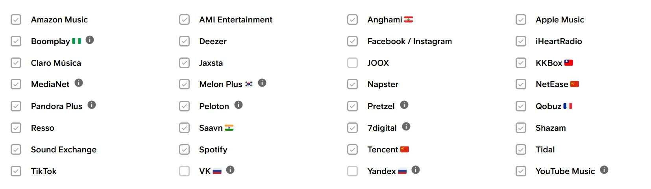Tick the Yandex checkbox

pyautogui.click(x=353, y=171)
